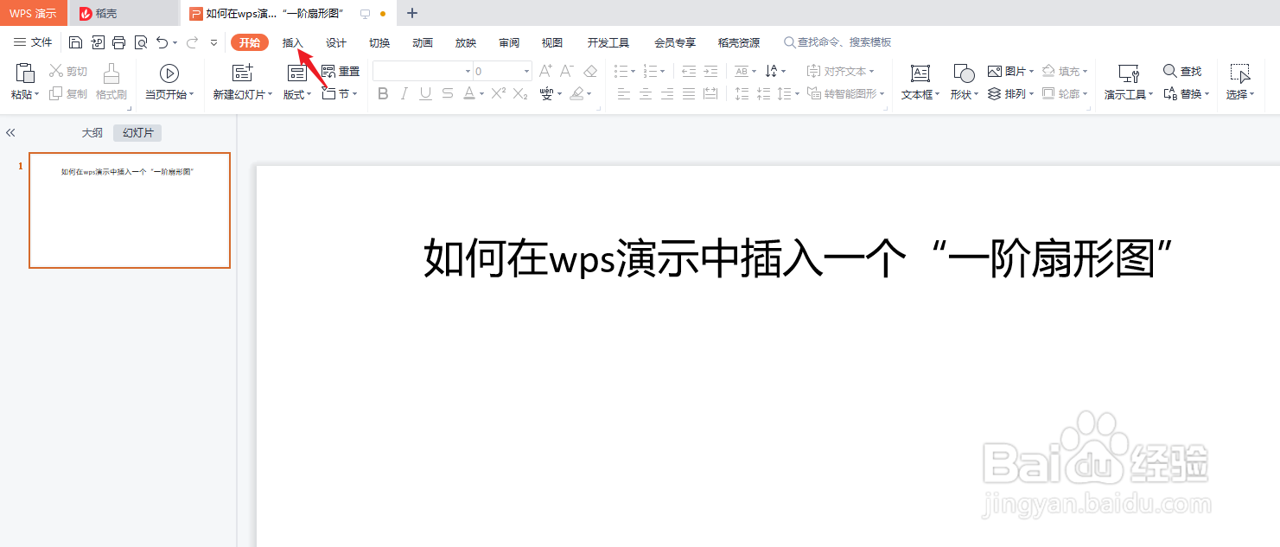Toggle Italic formatting

point(404,93)
